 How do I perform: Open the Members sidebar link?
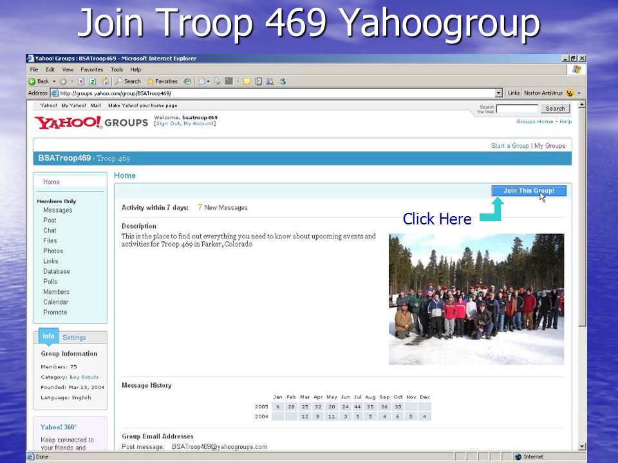coord(56,292)
